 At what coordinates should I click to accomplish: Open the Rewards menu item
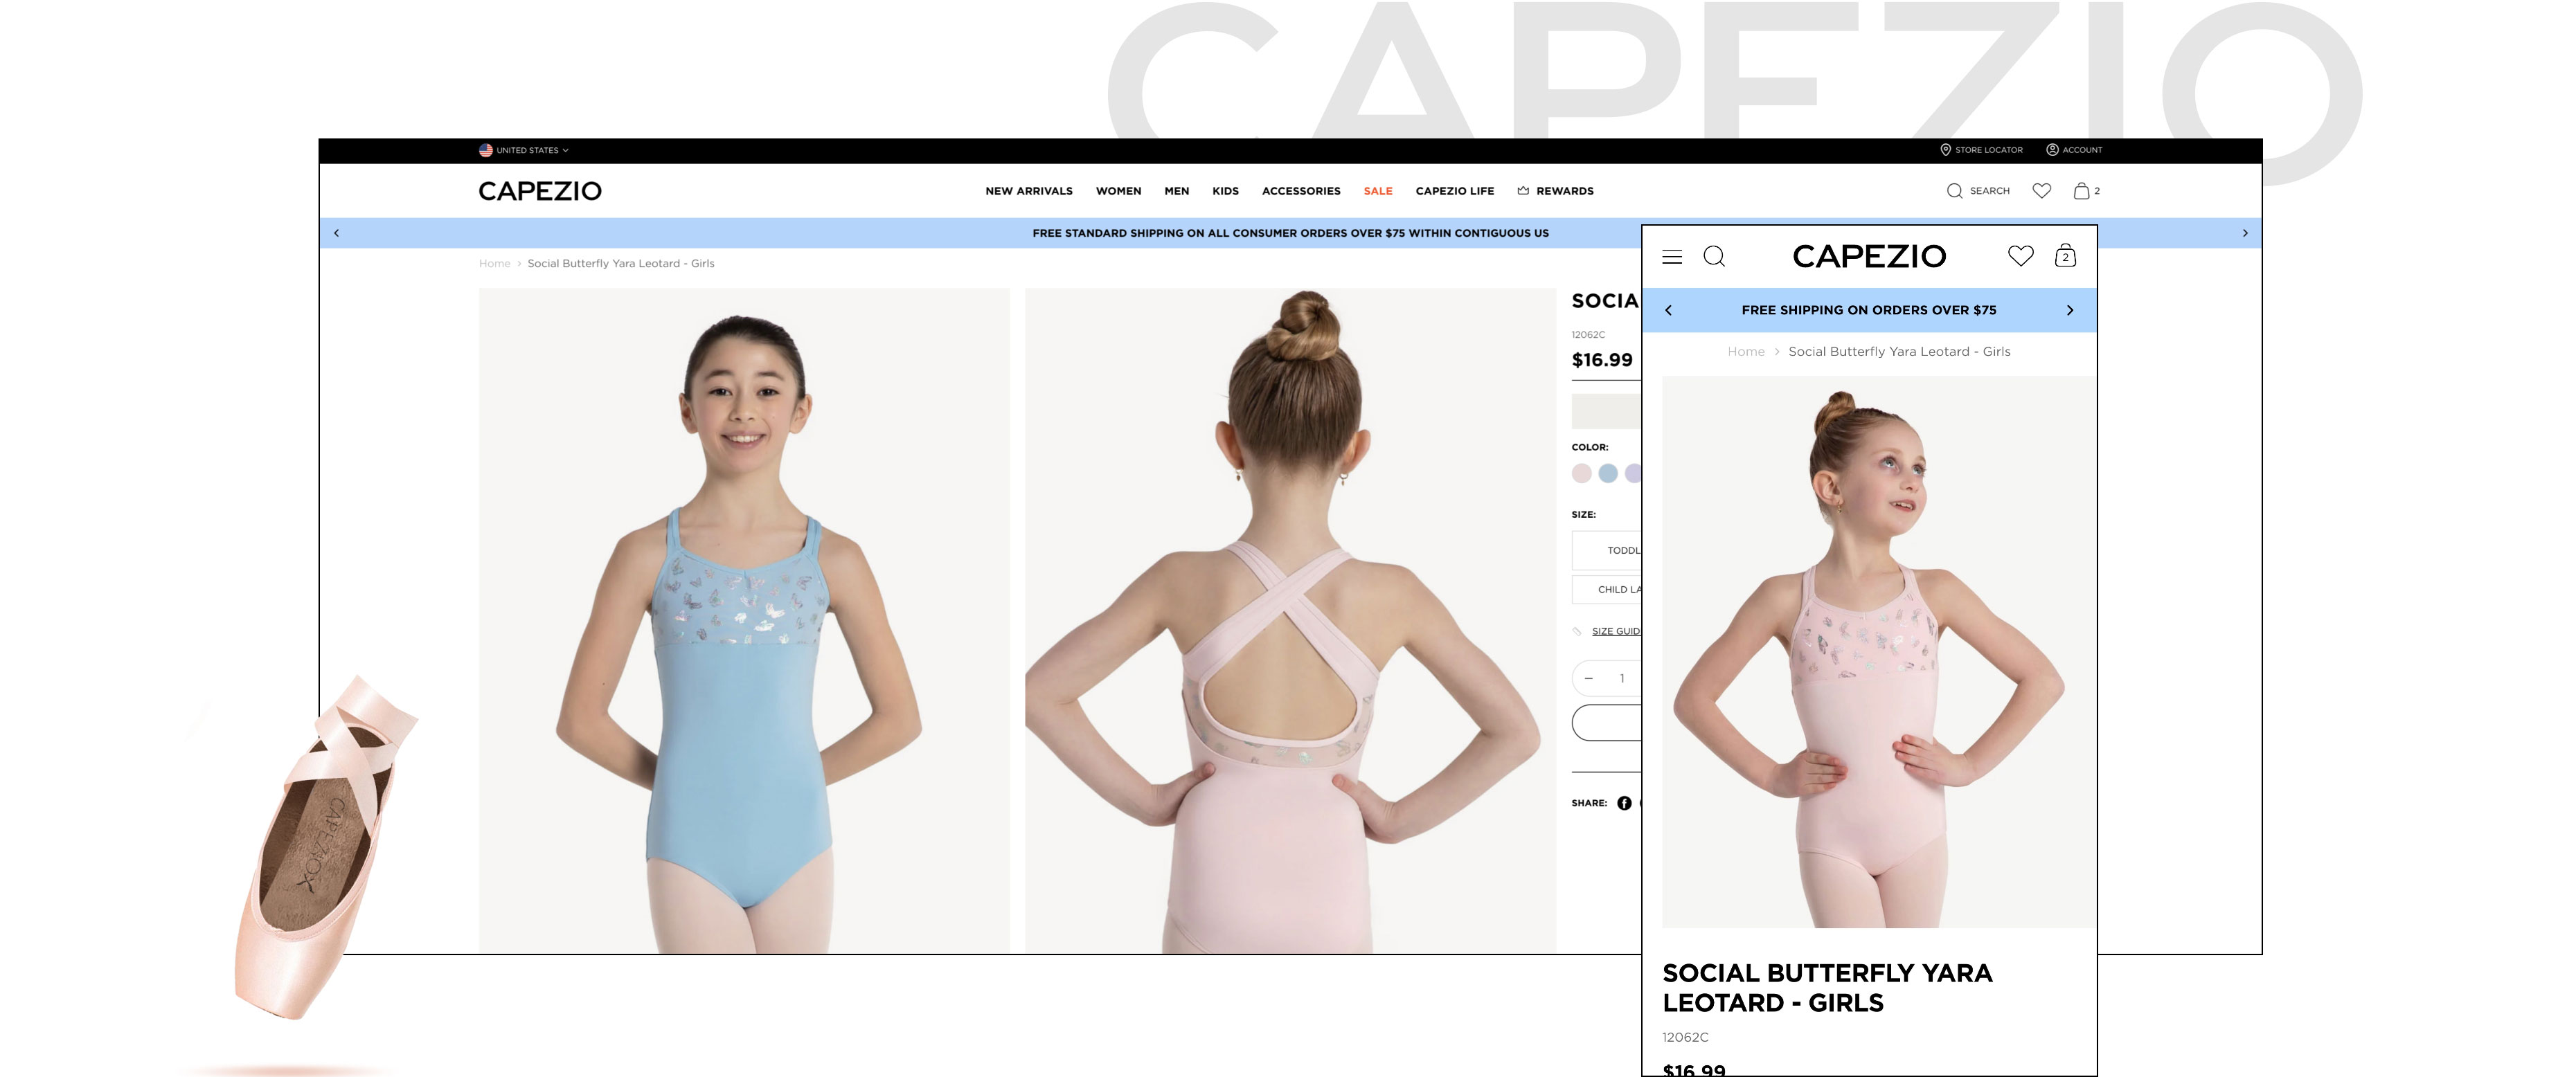coord(1555,191)
